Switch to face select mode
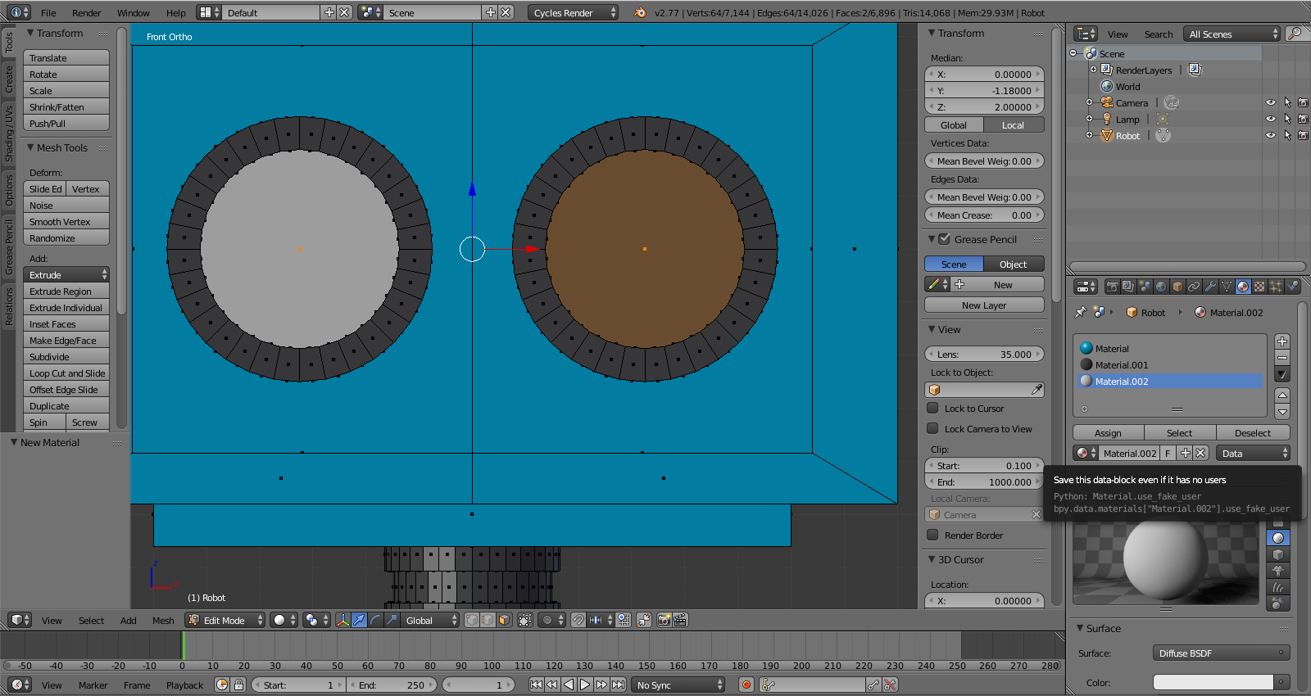Viewport: 1311px width, 696px height. (505, 620)
